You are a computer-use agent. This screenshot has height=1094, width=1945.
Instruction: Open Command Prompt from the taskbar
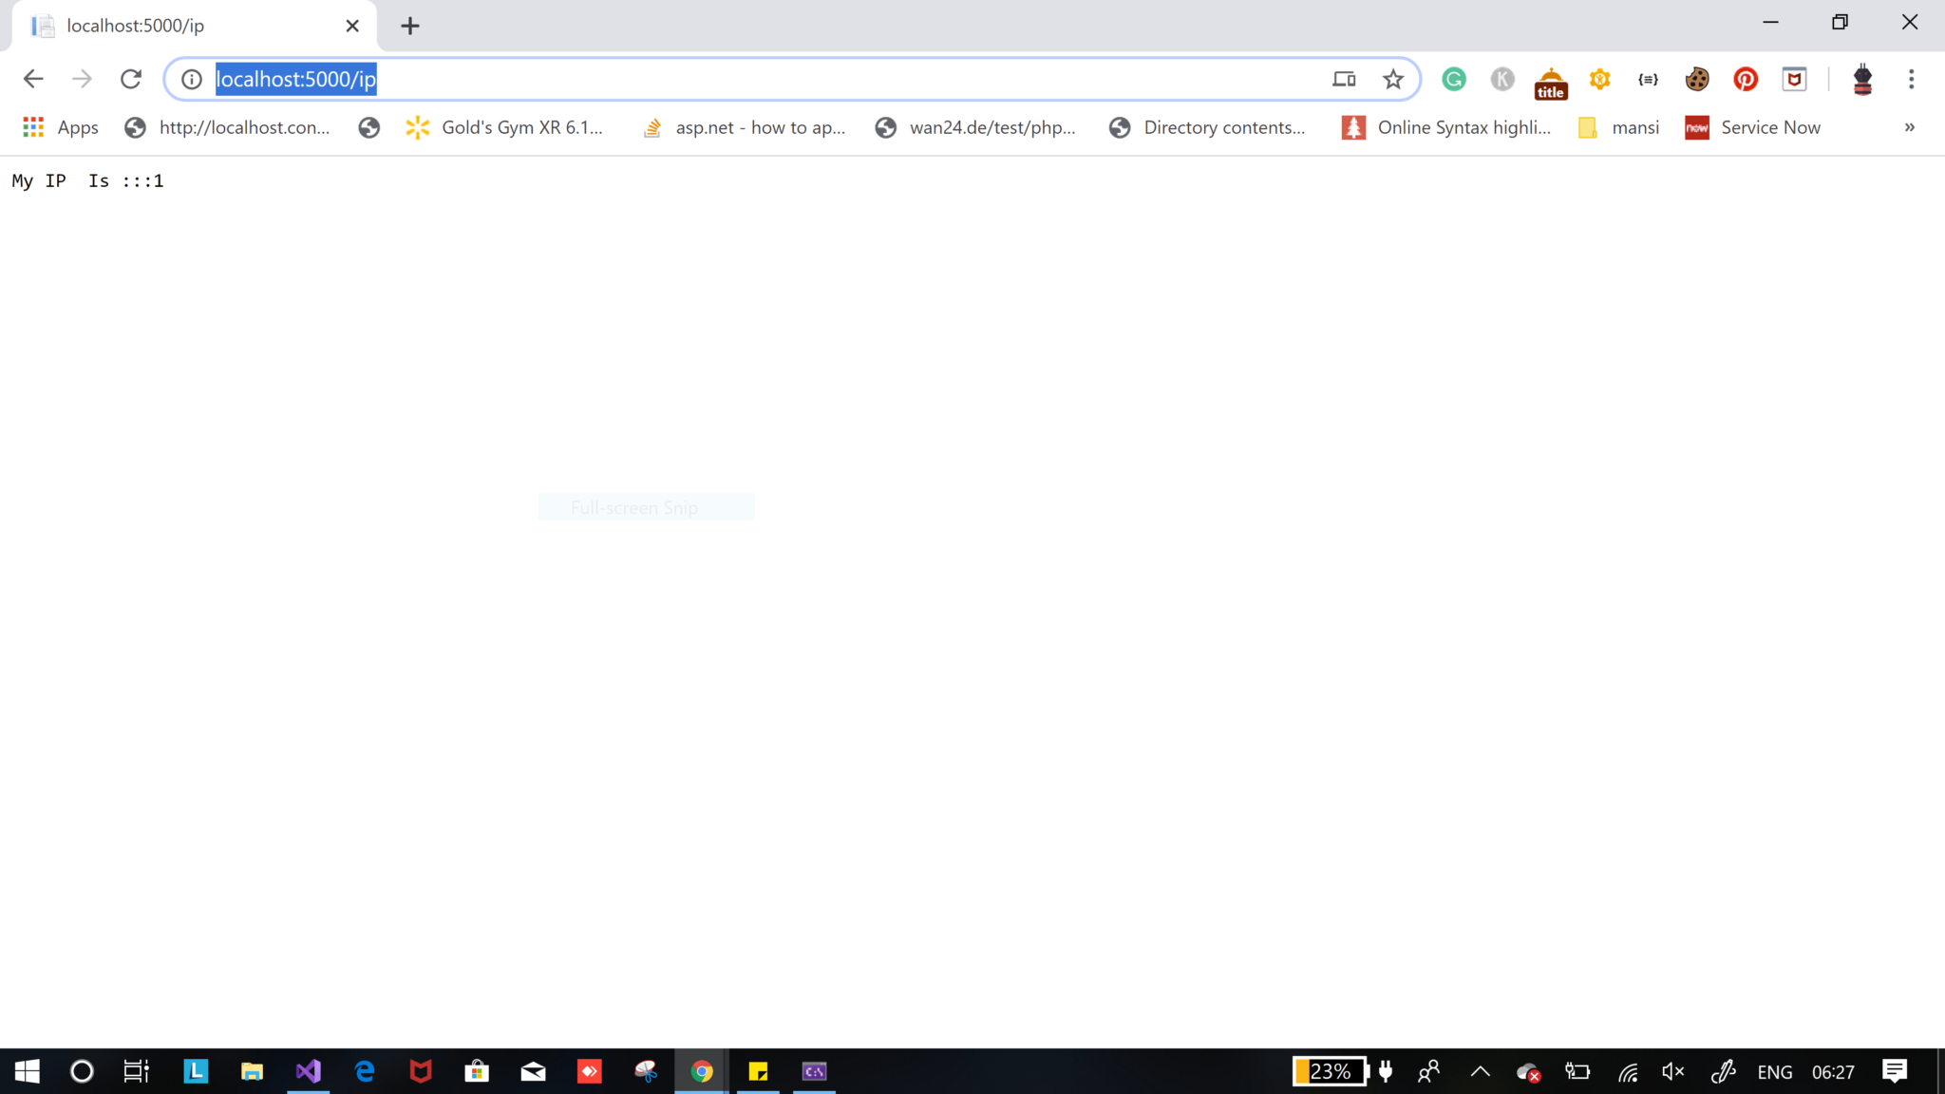[x=812, y=1071]
